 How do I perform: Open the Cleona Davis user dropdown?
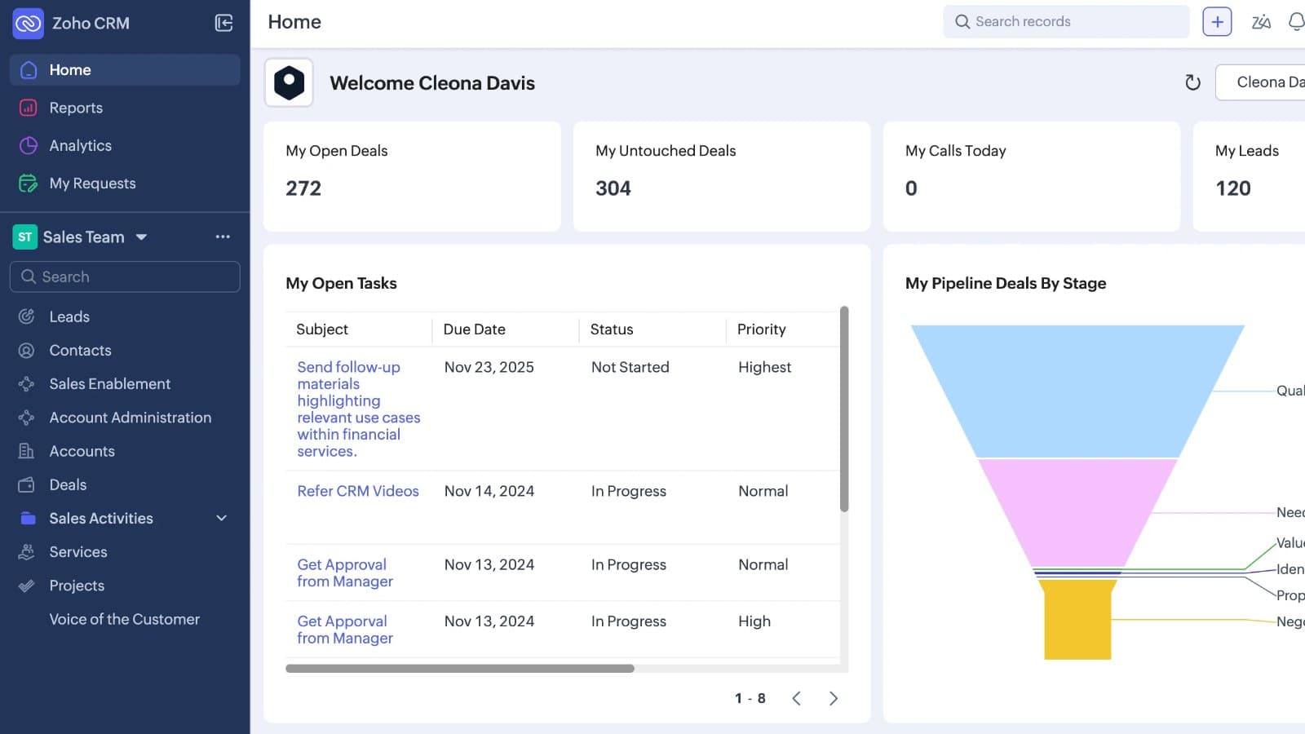(x=1260, y=82)
